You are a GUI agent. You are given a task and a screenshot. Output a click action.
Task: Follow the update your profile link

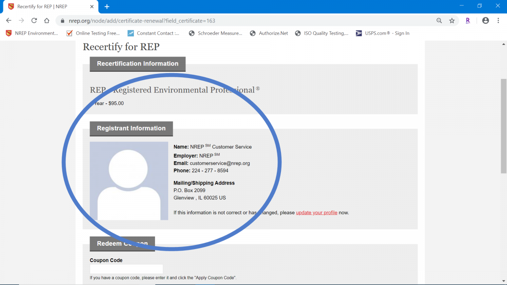point(316,213)
